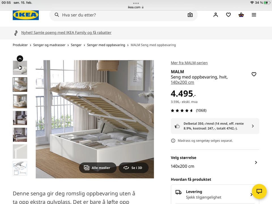Click '3.596,- ekskl. mva' text

184,102
